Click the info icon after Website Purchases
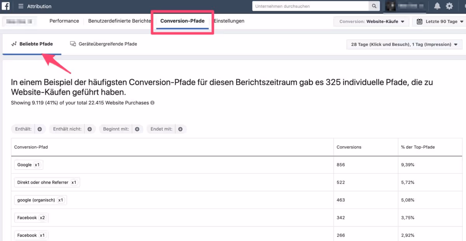This screenshot has height=241, width=466. tap(152, 103)
